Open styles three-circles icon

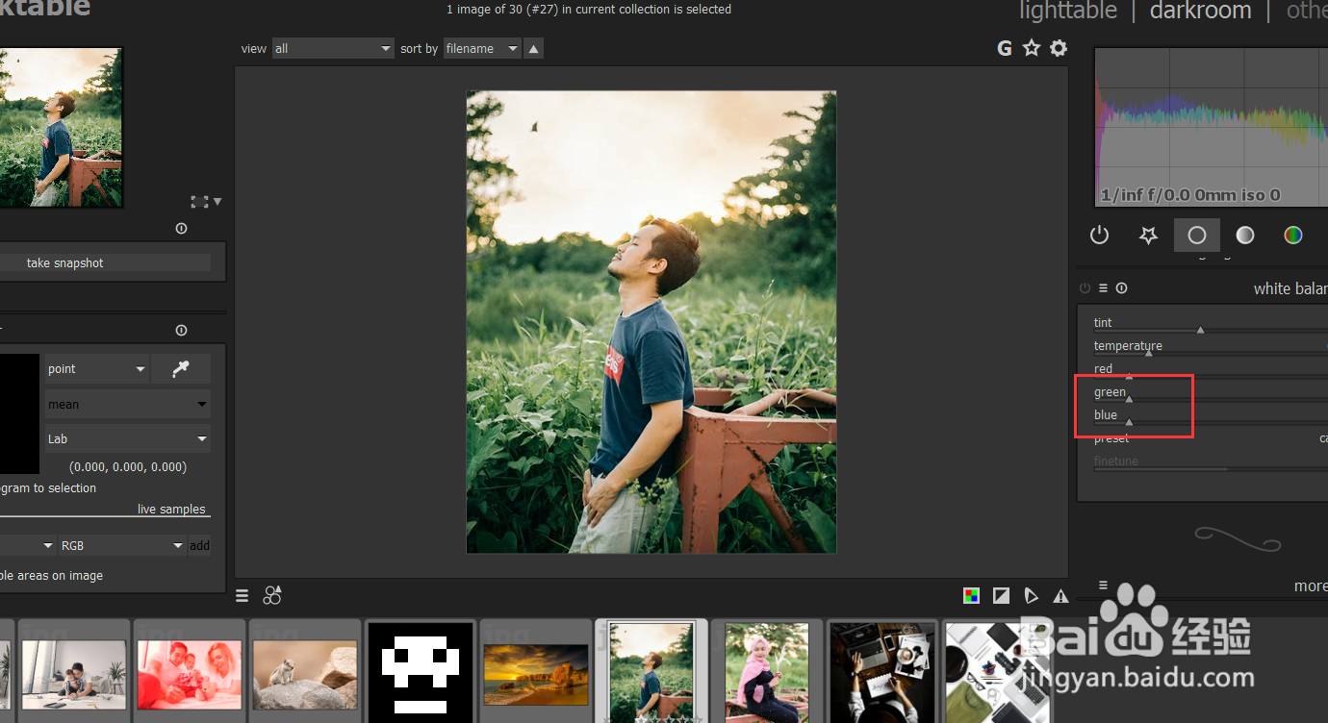coord(272,595)
